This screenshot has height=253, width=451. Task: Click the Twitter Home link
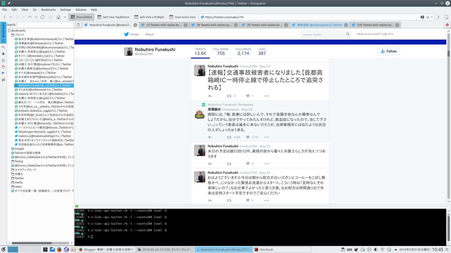[x=132, y=34]
